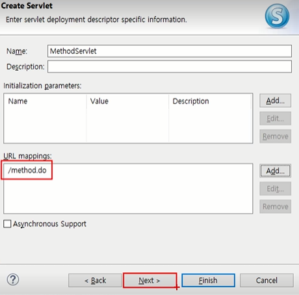Click Finish to create the servlet

tap(208, 281)
